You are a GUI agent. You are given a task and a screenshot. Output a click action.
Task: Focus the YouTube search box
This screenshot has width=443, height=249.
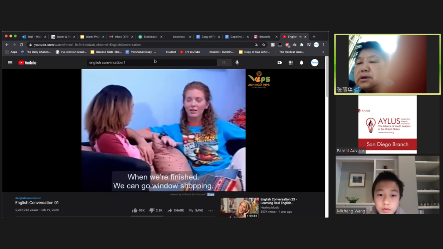(152, 63)
